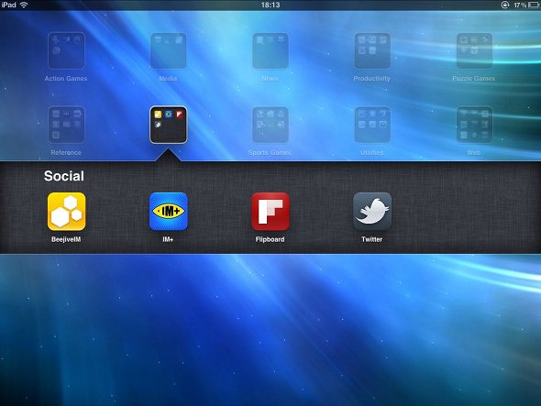Tap the Wi-Fi status icon
The width and height of the screenshot is (541, 406).
(x=24, y=5)
